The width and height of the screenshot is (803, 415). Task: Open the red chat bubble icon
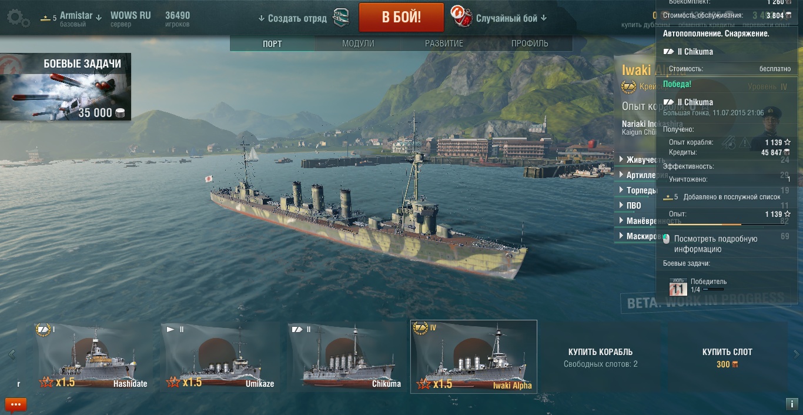coord(16,404)
